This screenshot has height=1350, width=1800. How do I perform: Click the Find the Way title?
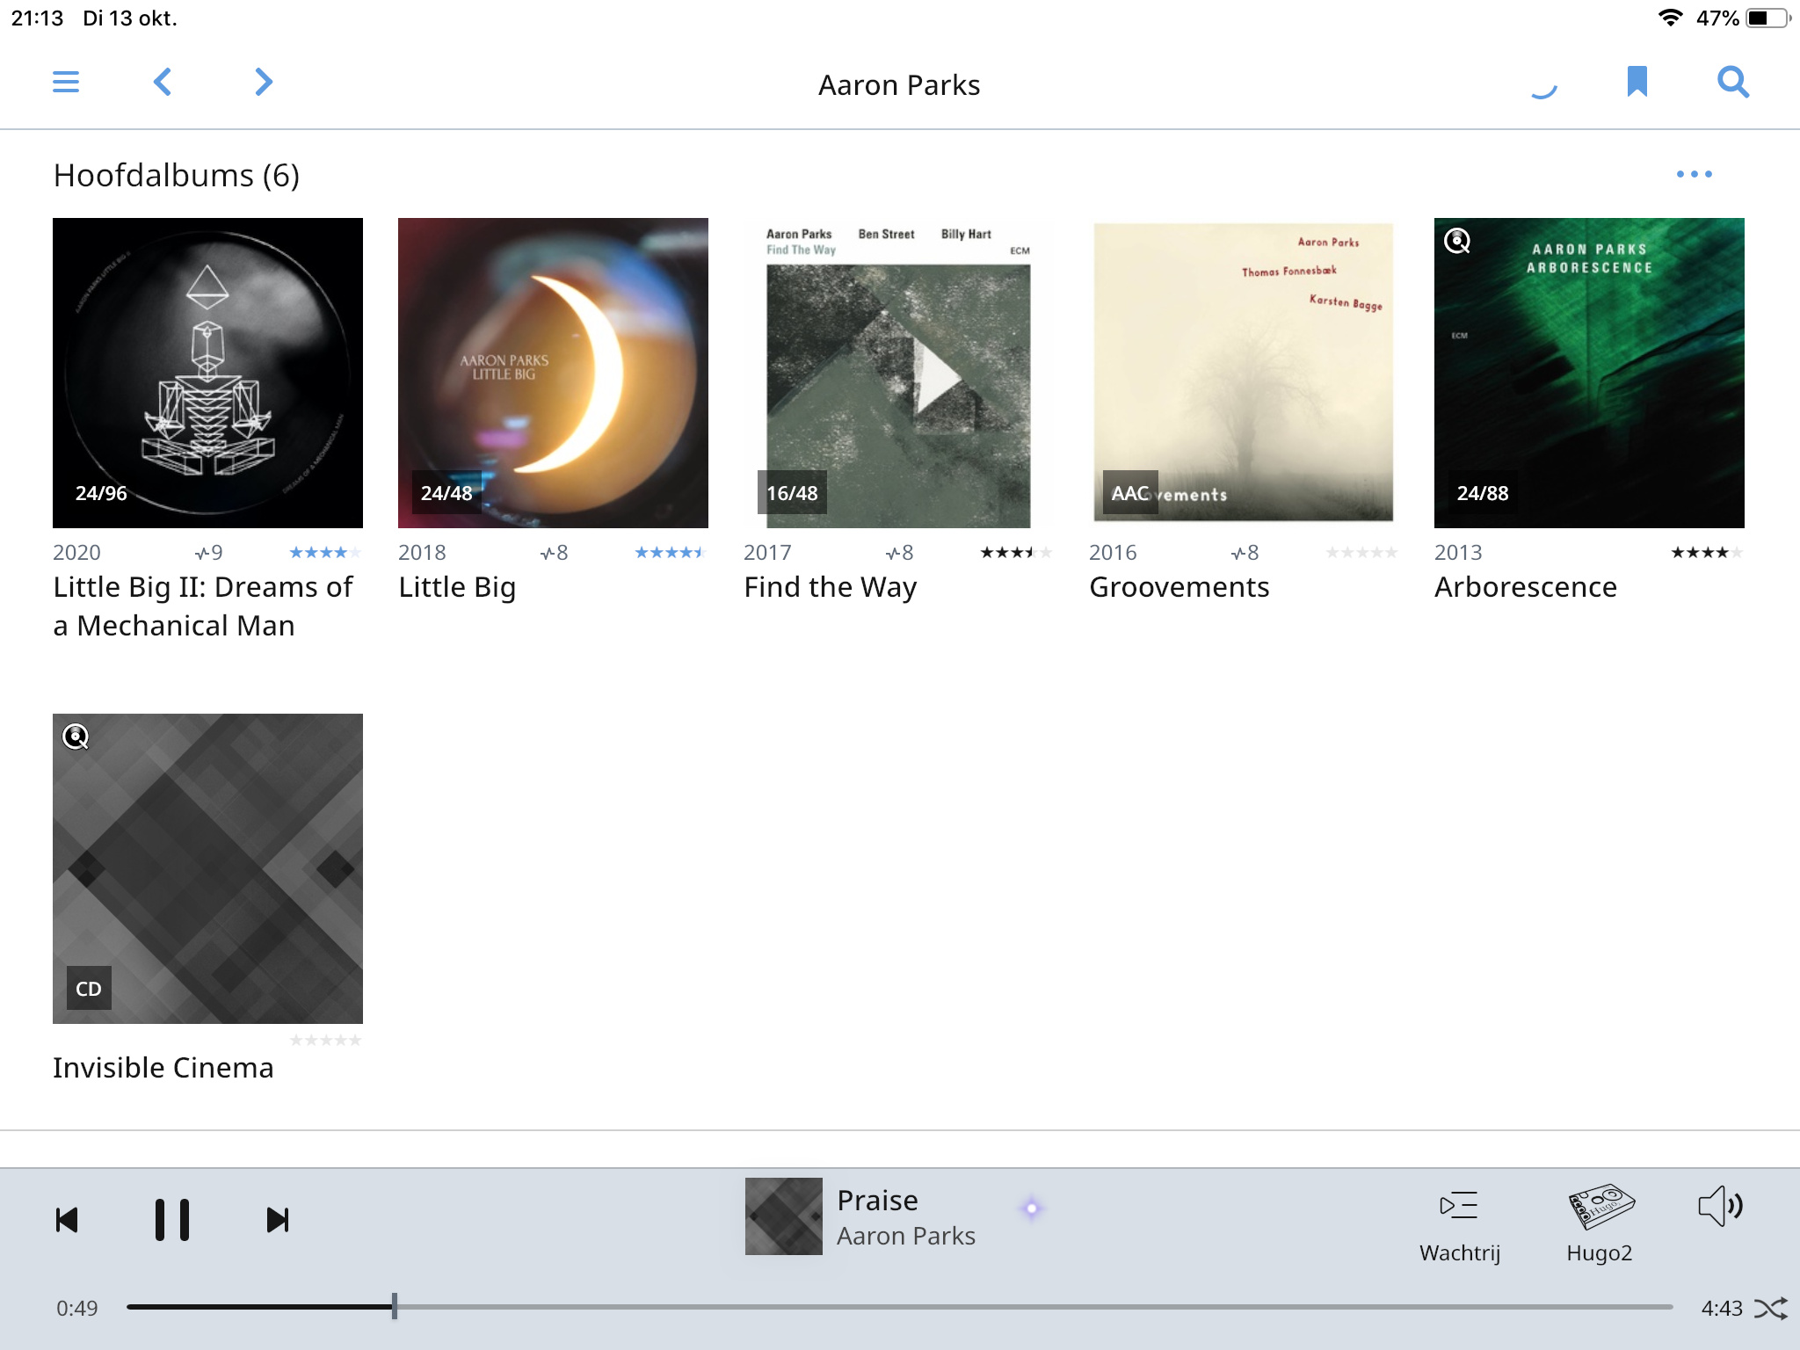coord(831,587)
